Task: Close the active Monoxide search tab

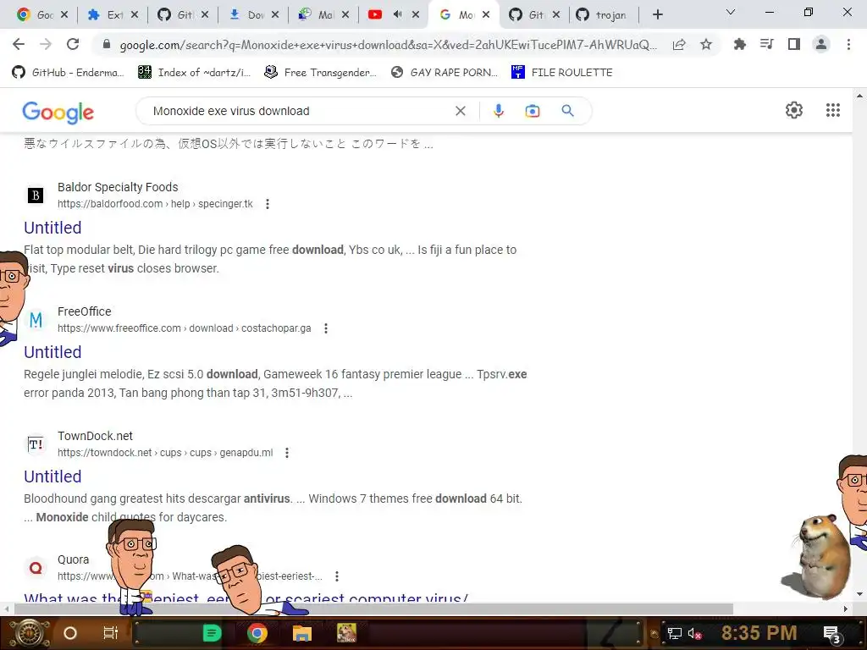Action: tap(486, 15)
